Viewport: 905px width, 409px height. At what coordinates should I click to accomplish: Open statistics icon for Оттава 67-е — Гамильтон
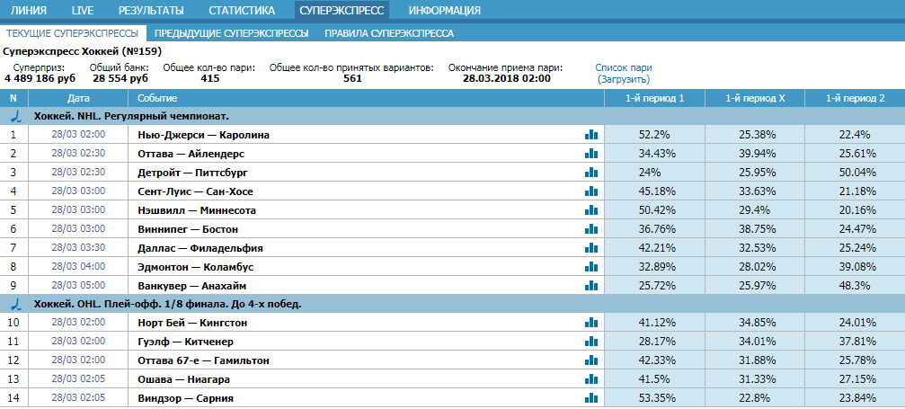click(x=591, y=360)
